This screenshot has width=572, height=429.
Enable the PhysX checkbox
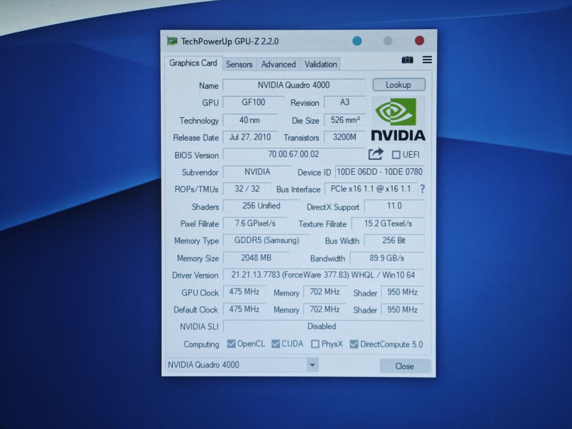tap(315, 344)
